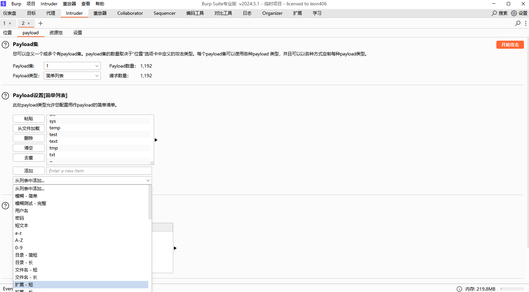529x292 pixels.
Task: Open the settings gear icon
Action: point(514,13)
